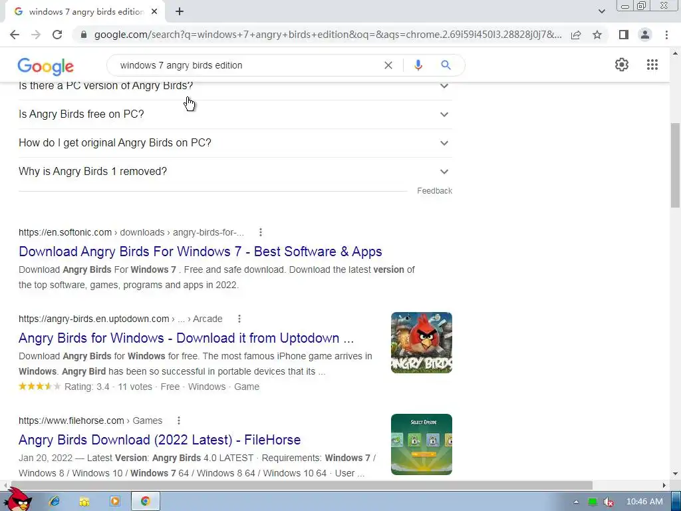Click the browser forward arrow
This screenshot has width=681, height=511.
(x=36, y=35)
